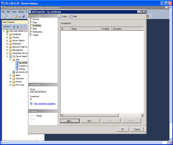Click the OK button
The image size is (173, 145).
coord(123,129)
